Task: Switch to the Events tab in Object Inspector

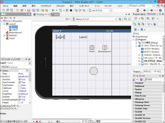Action: (14, 67)
